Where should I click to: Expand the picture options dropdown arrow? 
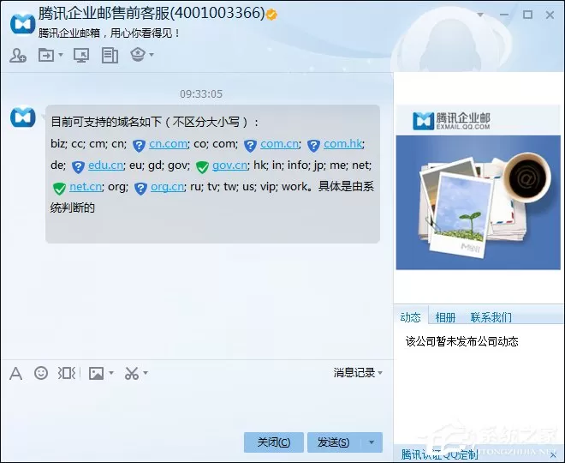pos(111,373)
